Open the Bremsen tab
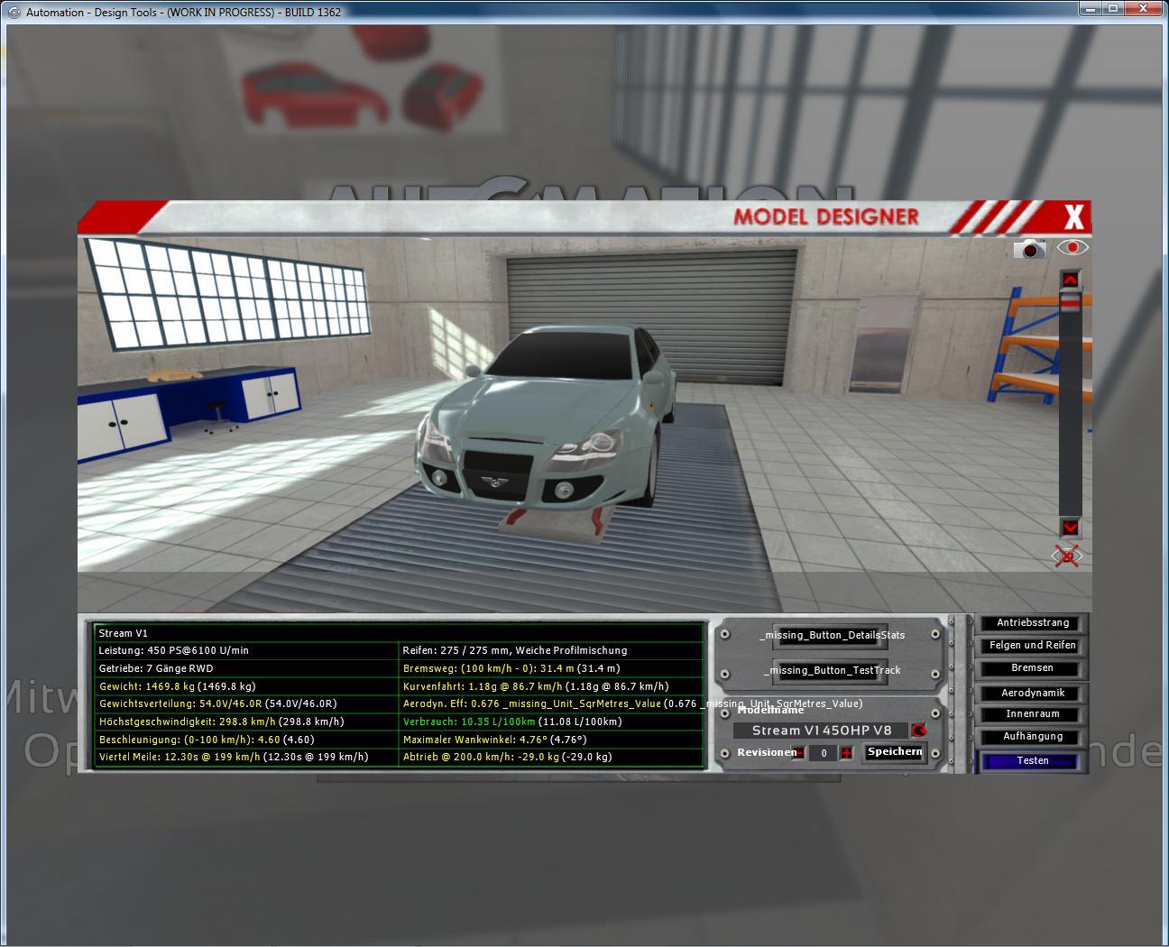The height and width of the screenshot is (947, 1169). click(x=1032, y=668)
